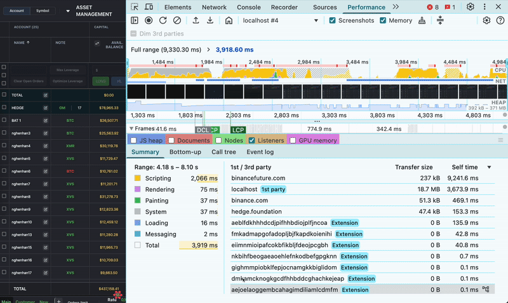Image resolution: width=508 pixels, height=303 pixels.
Task: Select the binancefuture.com row
Action: (363, 178)
